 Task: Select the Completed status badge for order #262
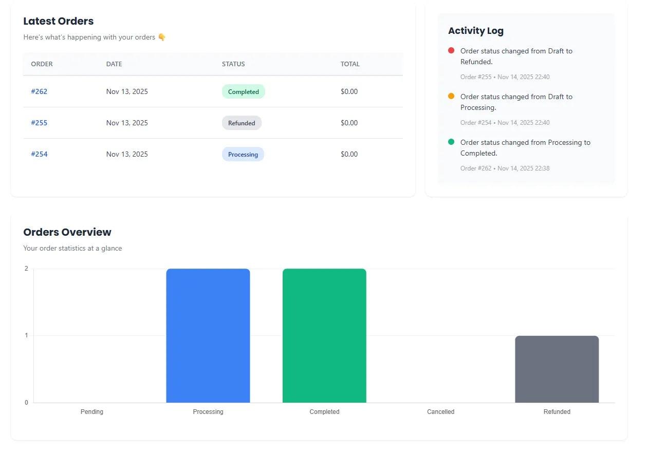point(243,91)
